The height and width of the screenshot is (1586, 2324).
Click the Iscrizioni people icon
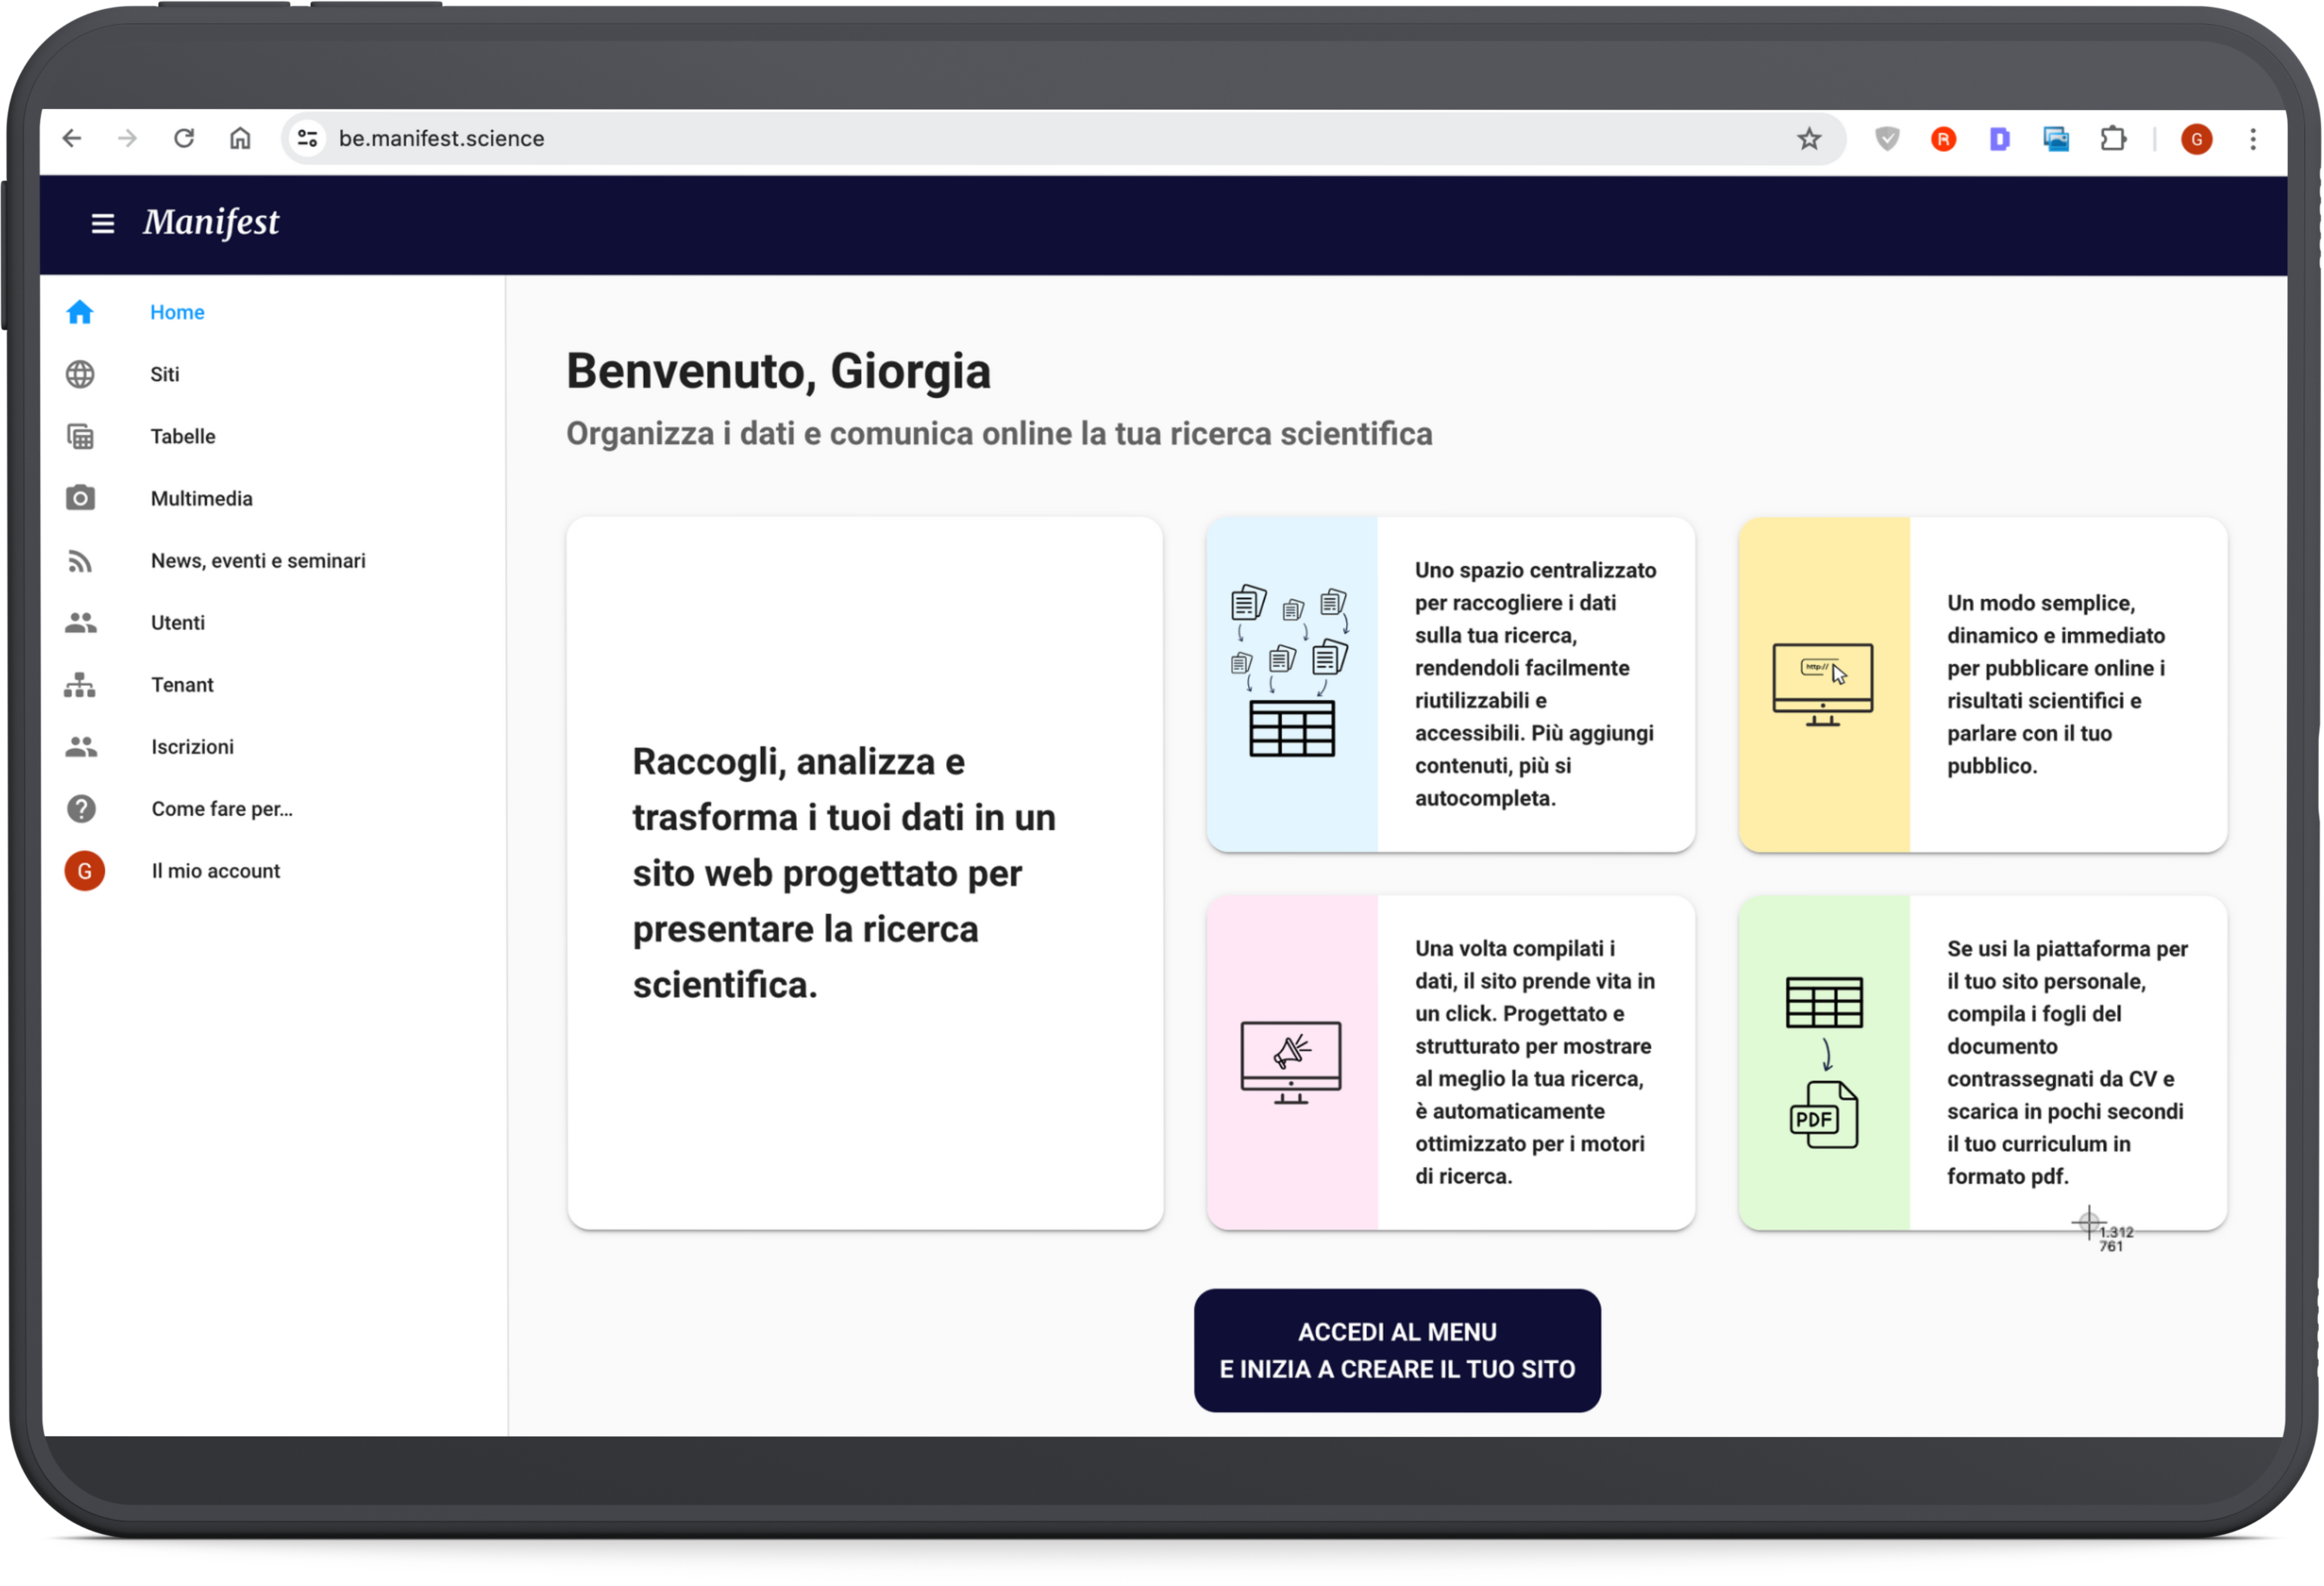[81, 747]
